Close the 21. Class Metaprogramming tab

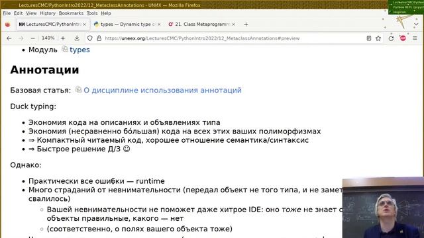pos(233,24)
